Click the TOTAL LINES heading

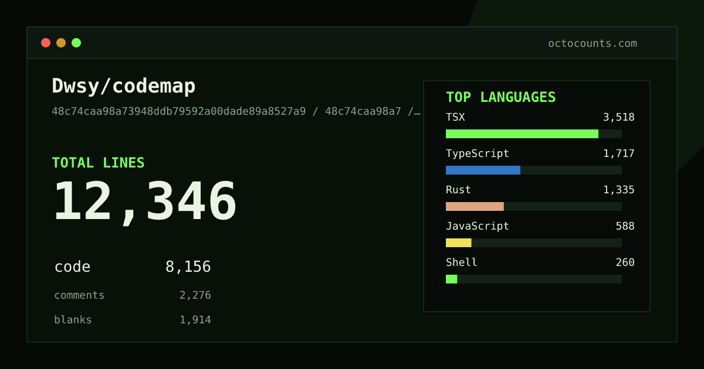coord(98,163)
